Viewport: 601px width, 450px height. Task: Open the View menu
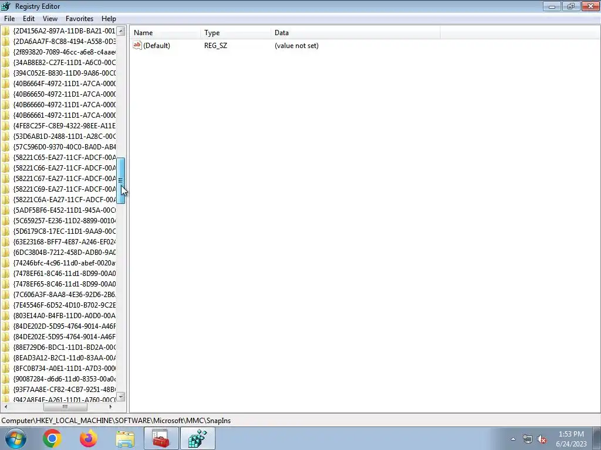[x=50, y=18]
